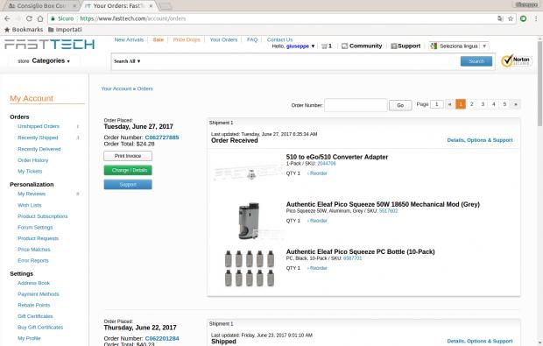The image size is (543, 346).
Task: Go to page 2 of orders
Action: [x=472, y=104]
